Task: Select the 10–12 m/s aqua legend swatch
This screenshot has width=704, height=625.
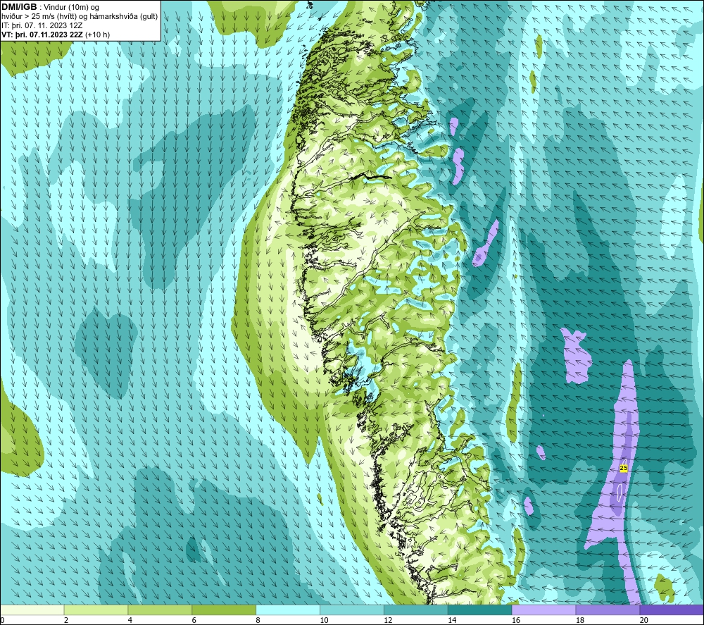Action: (352, 609)
